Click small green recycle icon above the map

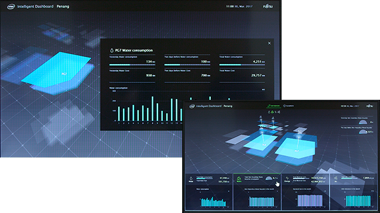tap(272, 112)
